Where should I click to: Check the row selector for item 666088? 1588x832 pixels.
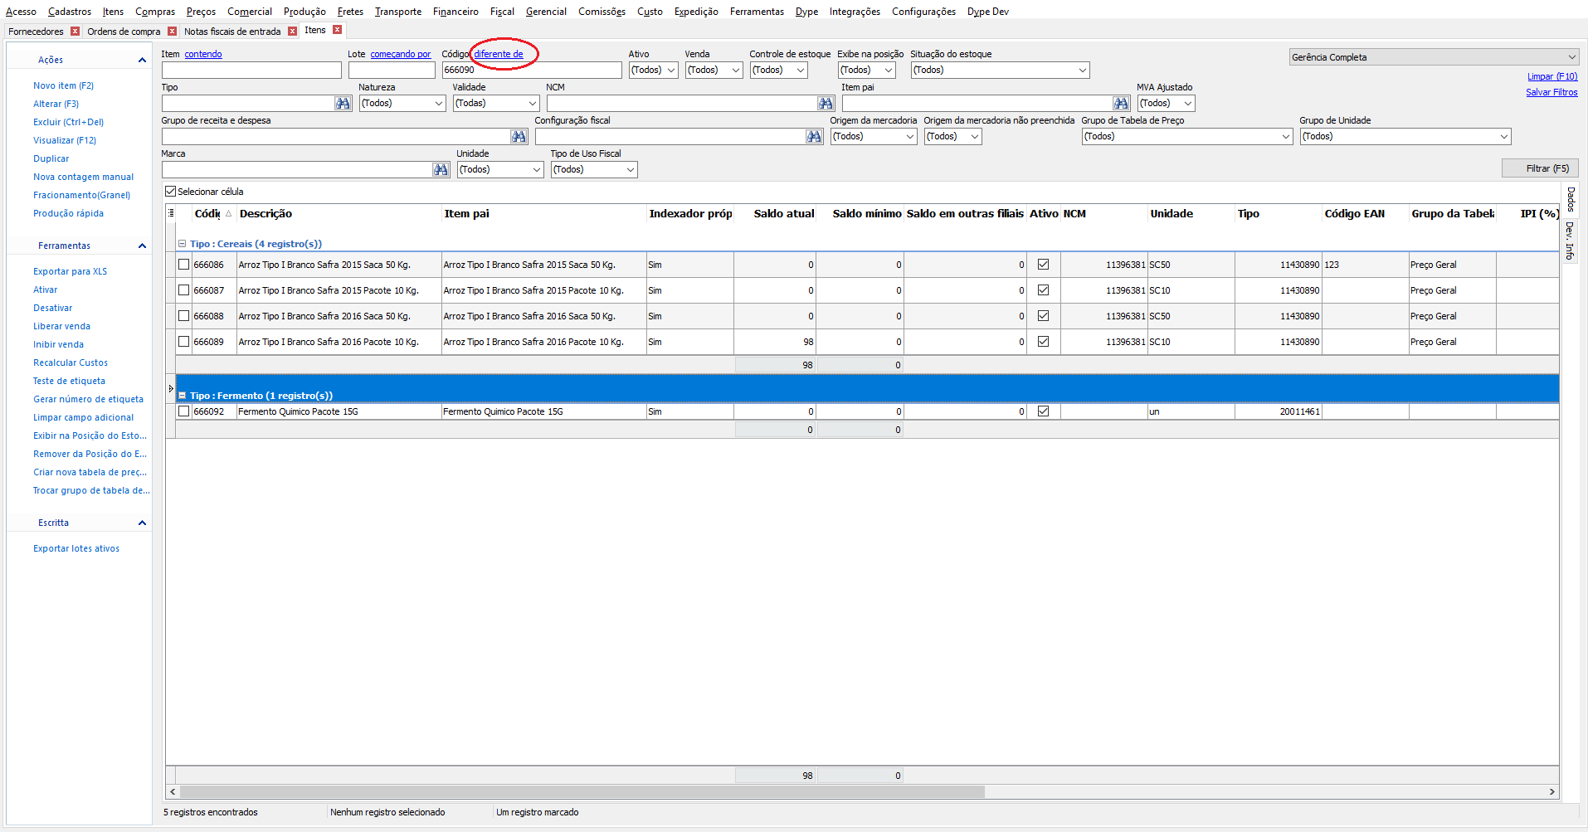click(184, 316)
